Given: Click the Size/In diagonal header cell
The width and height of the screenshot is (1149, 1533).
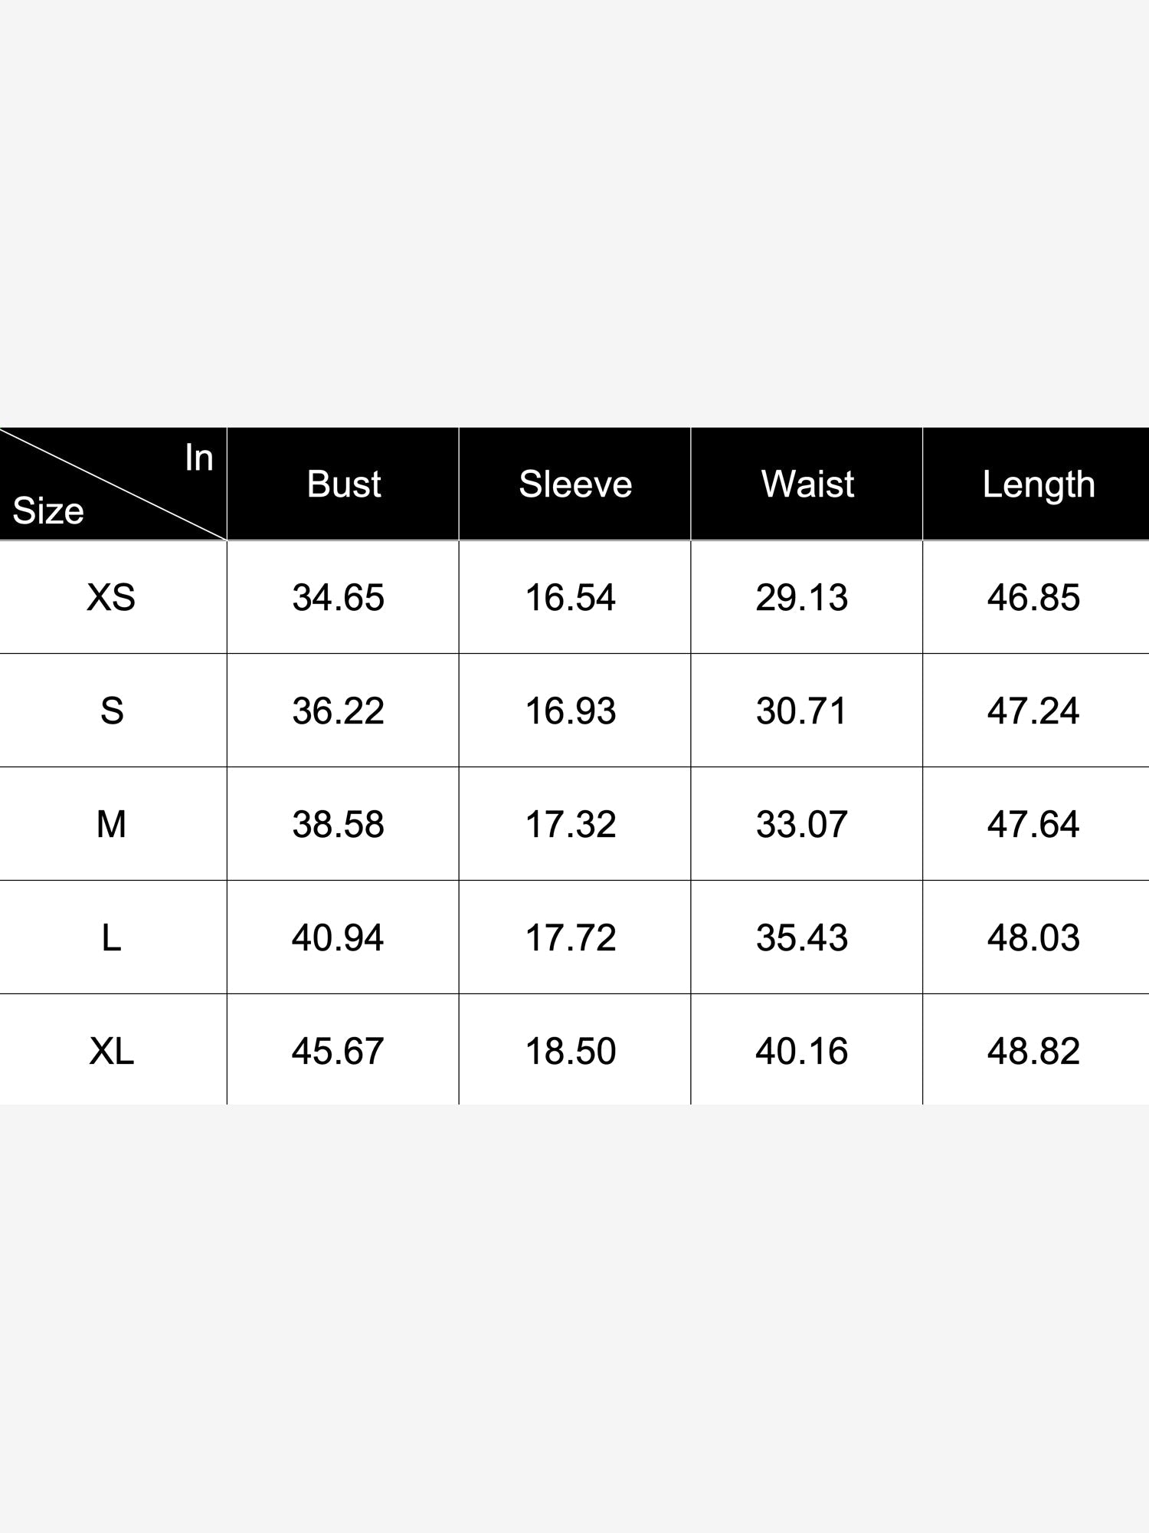Looking at the screenshot, I should 113,484.
